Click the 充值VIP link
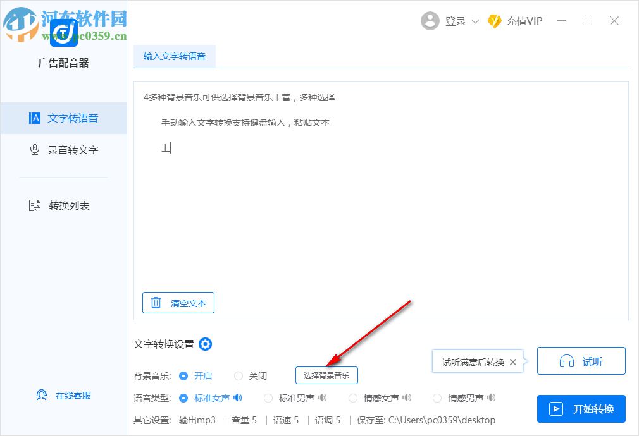This screenshot has height=436, width=639. 524,20
